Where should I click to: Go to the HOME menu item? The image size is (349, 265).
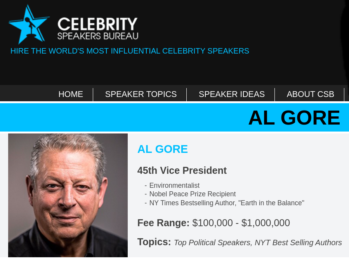pos(71,94)
